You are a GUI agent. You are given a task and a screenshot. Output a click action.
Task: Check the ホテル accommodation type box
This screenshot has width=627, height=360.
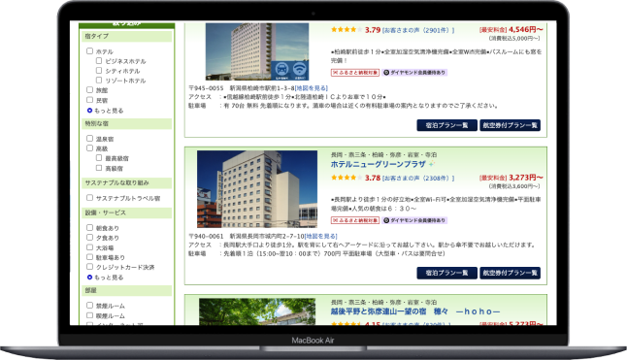coord(89,51)
